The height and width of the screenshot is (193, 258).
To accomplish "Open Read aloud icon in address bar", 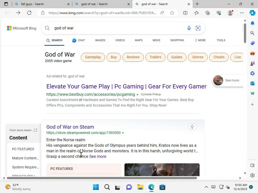I will coord(162,13).
